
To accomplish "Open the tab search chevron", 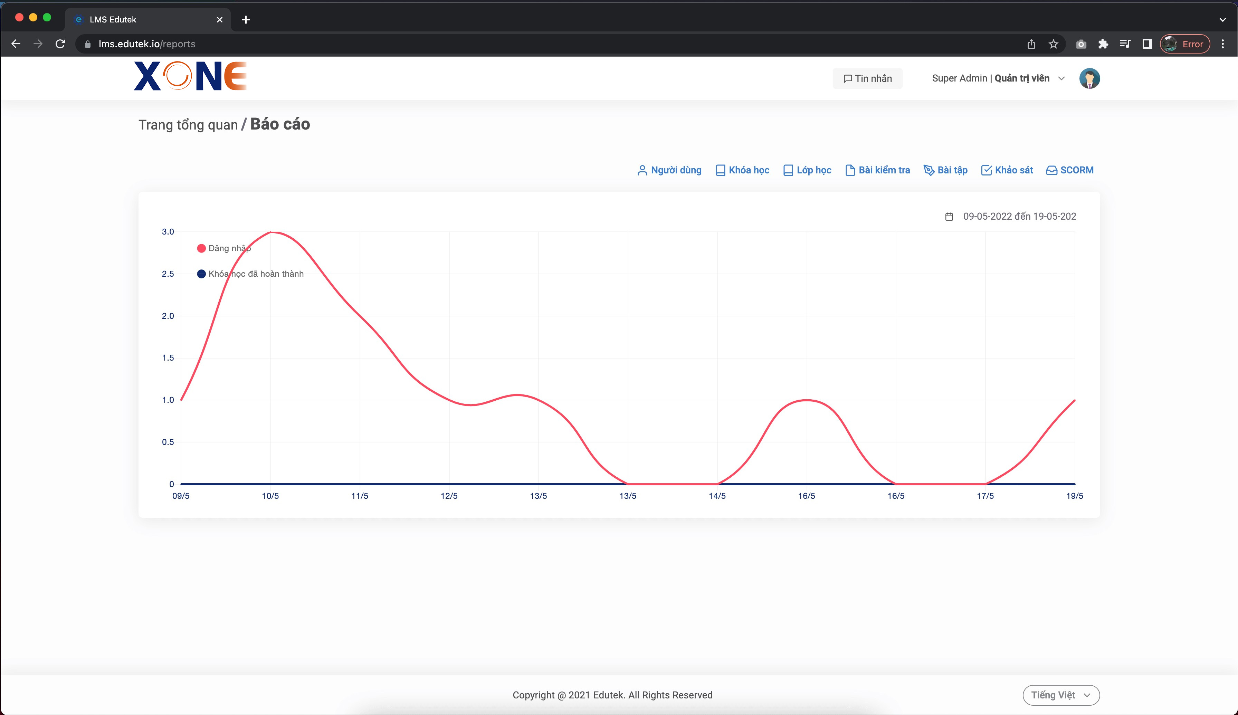I will click(x=1223, y=20).
